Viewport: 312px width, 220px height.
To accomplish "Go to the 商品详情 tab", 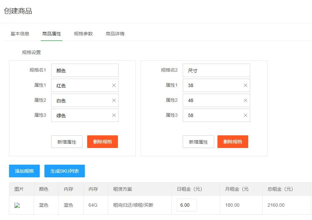I will [x=115, y=34].
